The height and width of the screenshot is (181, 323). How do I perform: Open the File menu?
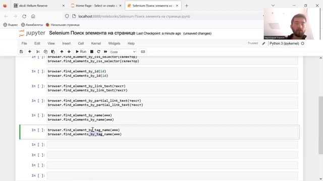(24, 44)
